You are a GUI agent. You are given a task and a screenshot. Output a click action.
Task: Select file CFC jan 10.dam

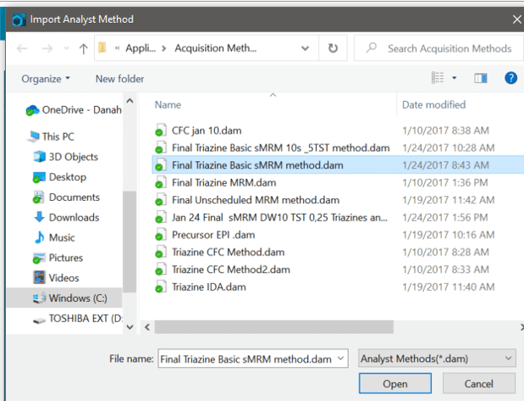click(207, 131)
